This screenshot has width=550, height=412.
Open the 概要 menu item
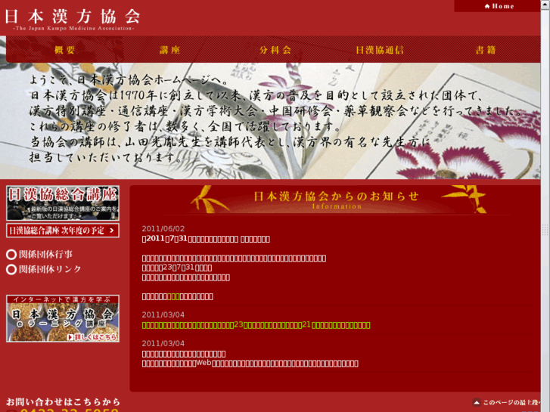point(65,50)
